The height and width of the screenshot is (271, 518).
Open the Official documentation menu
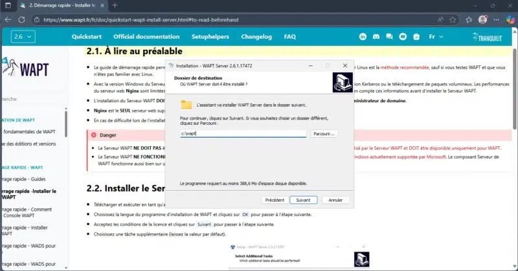coord(146,37)
